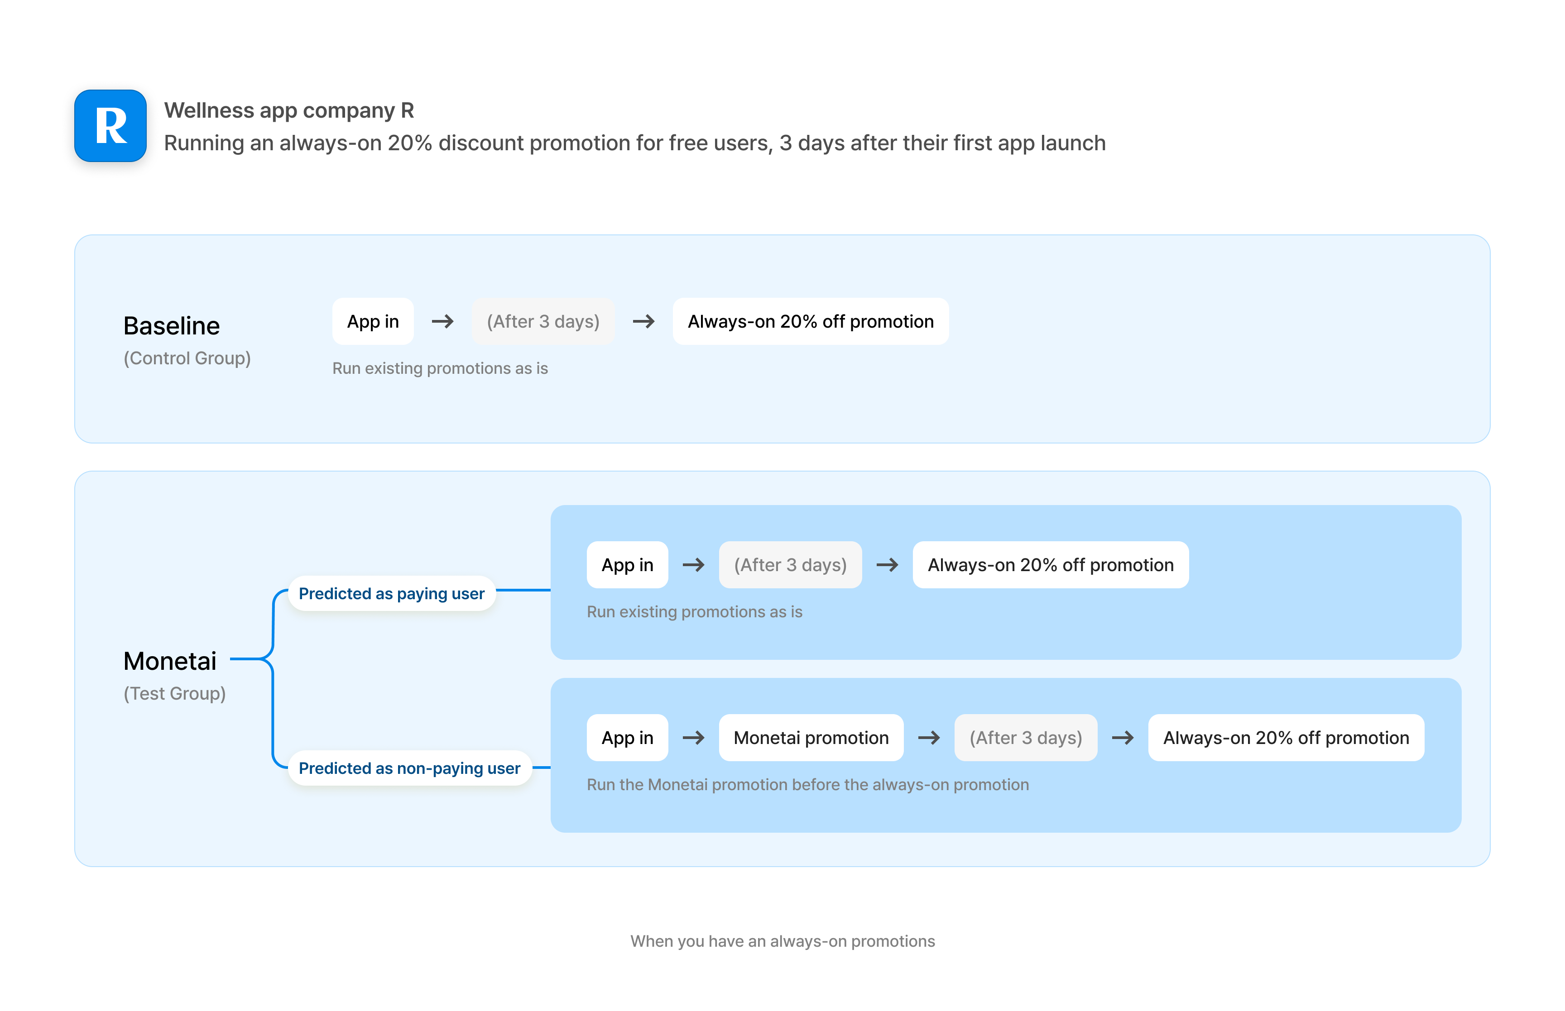Click arrow before the 'Monetai promotion' box
The width and height of the screenshot is (1565, 1011).
(693, 738)
